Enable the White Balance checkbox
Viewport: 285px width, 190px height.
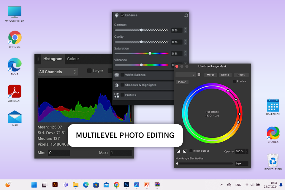coord(123,75)
